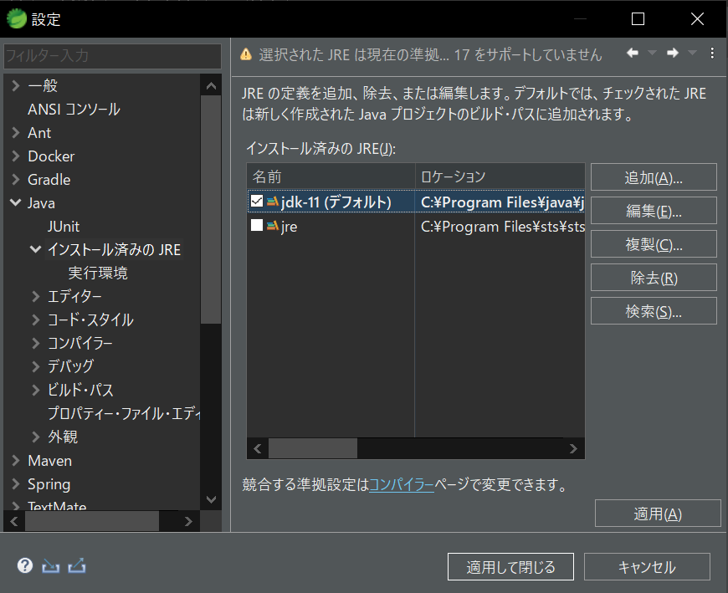The width and height of the screenshot is (728, 593).
Task: Expand the Maven tree node
Action: click(x=15, y=460)
